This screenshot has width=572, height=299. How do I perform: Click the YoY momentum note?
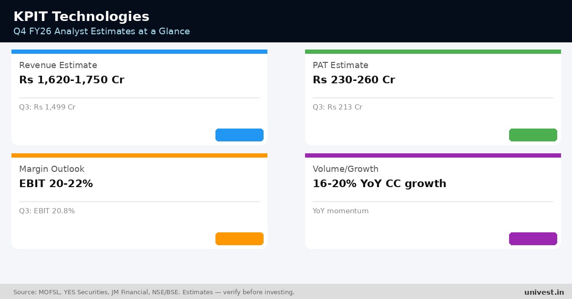(x=340, y=211)
